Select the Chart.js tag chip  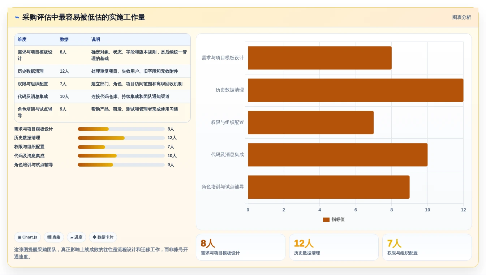coord(27,237)
